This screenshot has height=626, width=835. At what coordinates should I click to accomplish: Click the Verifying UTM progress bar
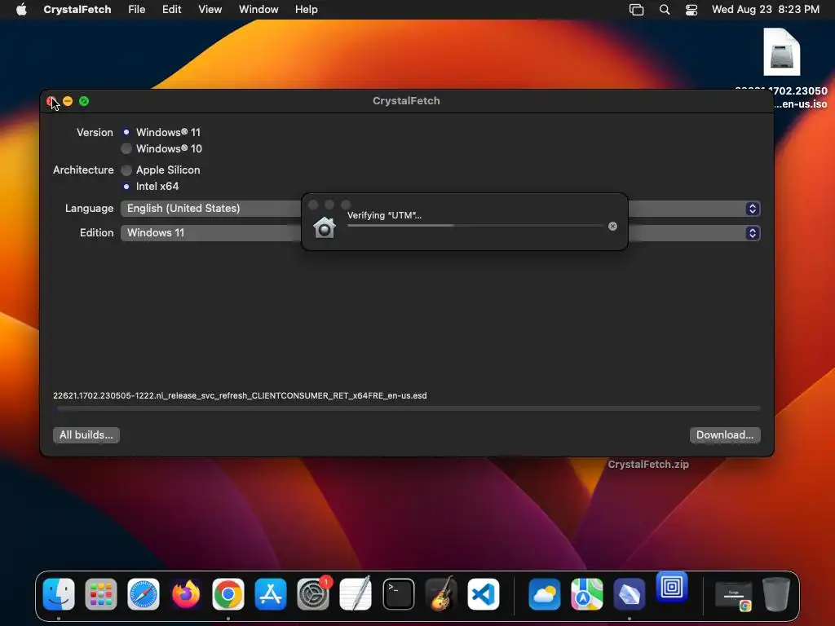[475, 226]
